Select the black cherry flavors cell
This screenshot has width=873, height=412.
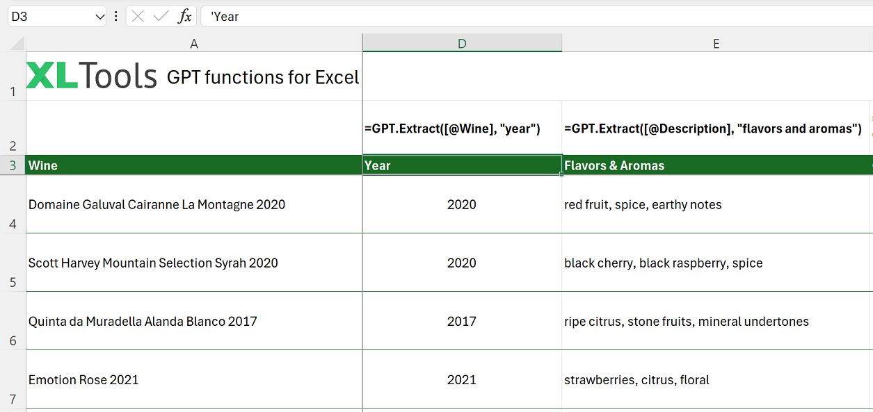point(716,263)
